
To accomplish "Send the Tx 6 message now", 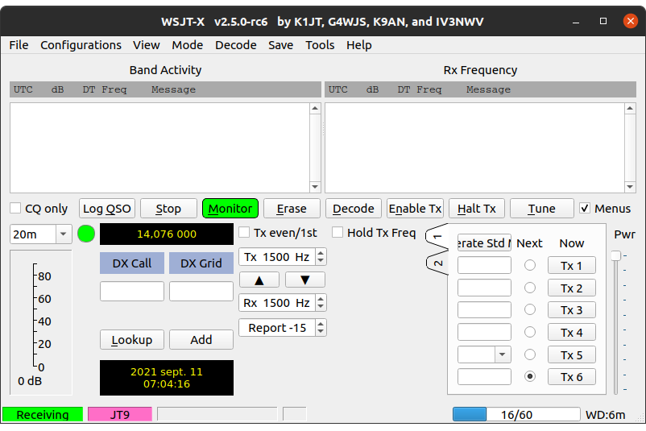I will 571,376.
